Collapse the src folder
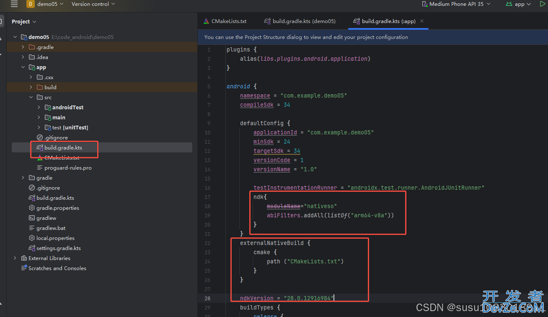This screenshot has height=317, width=548. 31,98
